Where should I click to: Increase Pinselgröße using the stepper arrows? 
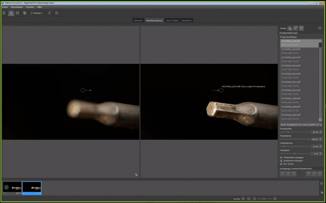coord(321,131)
